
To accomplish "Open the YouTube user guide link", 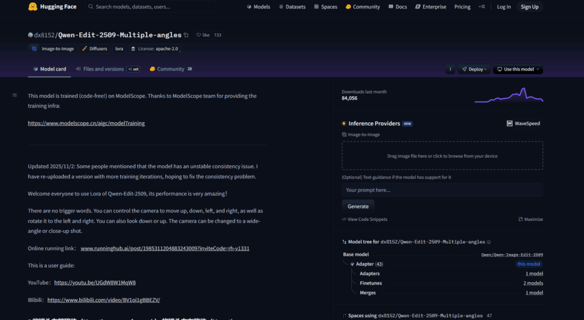I will pyautogui.click(x=95, y=282).
